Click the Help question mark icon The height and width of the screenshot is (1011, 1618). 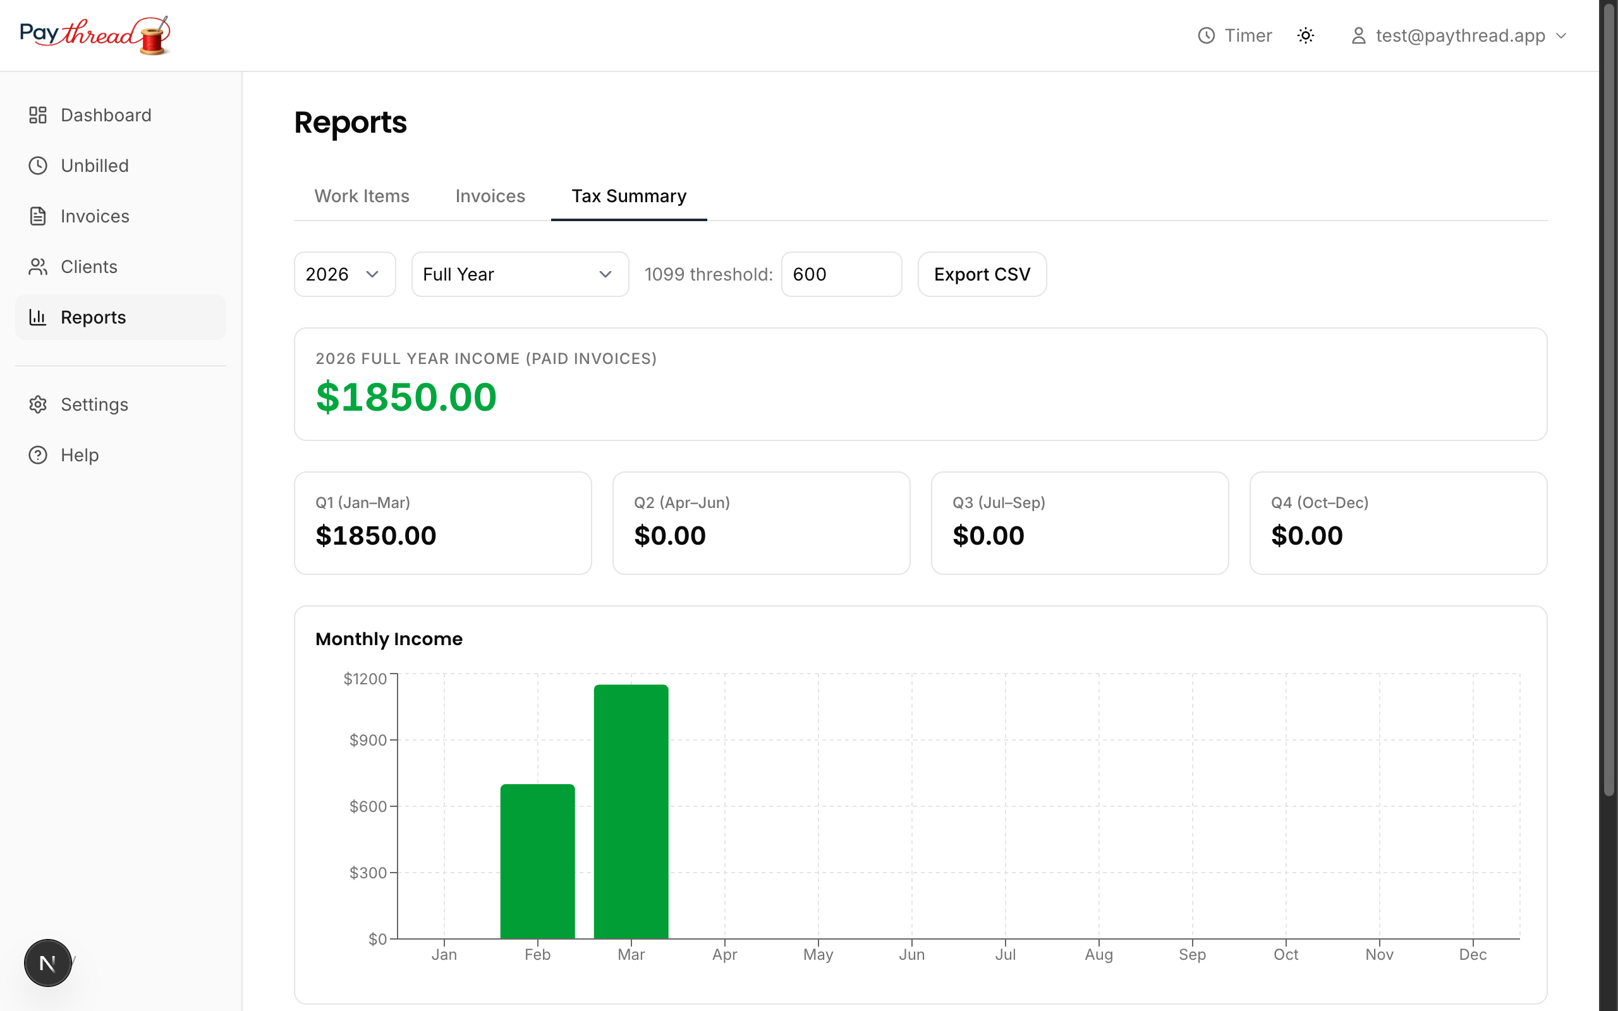[38, 455]
